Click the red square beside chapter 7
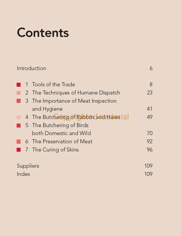The width and height of the screenshot is (181, 236). coord(19,150)
